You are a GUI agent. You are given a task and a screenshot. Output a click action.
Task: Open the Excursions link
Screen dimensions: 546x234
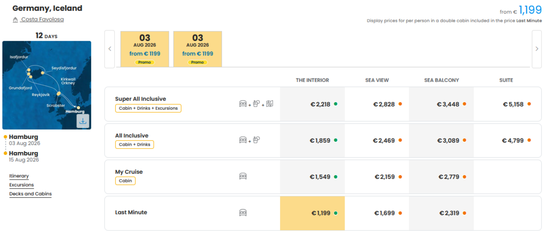tap(21, 185)
